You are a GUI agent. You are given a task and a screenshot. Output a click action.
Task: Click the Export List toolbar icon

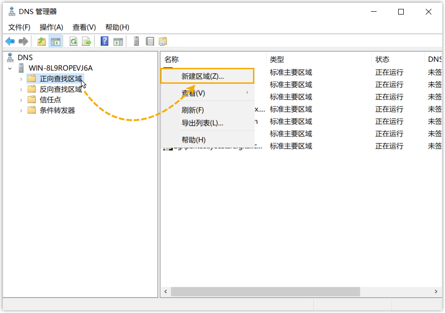click(x=87, y=42)
